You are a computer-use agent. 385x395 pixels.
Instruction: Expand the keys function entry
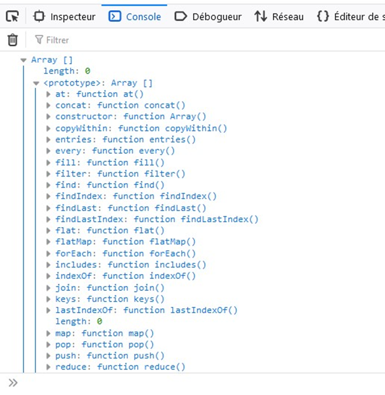pyautogui.click(x=48, y=299)
